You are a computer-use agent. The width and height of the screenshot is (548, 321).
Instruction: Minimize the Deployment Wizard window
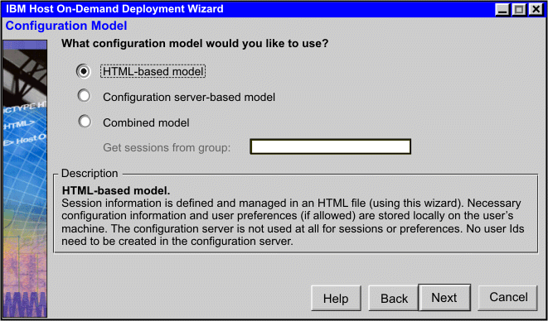[502, 9]
